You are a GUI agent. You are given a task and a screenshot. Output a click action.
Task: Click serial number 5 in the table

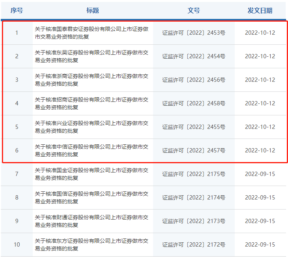17,127
